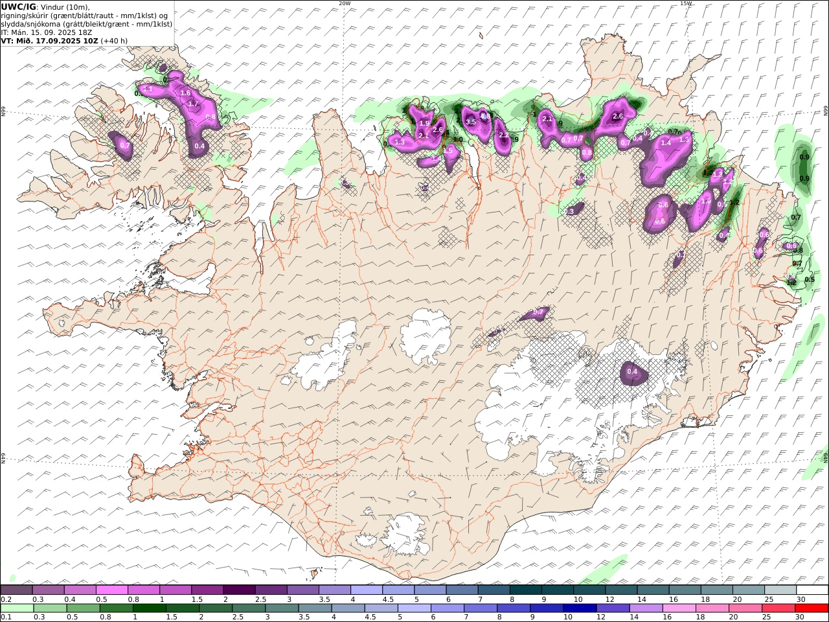Select the darkest green rain swatch labeled 1
This screenshot has height=622, width=829.
[148, 608]
